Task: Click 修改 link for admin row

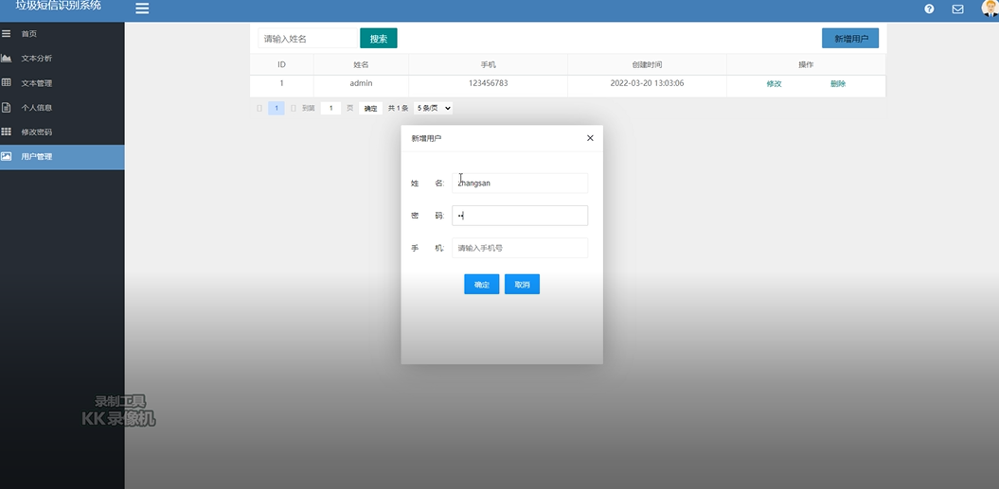Action: pos(774,83)
